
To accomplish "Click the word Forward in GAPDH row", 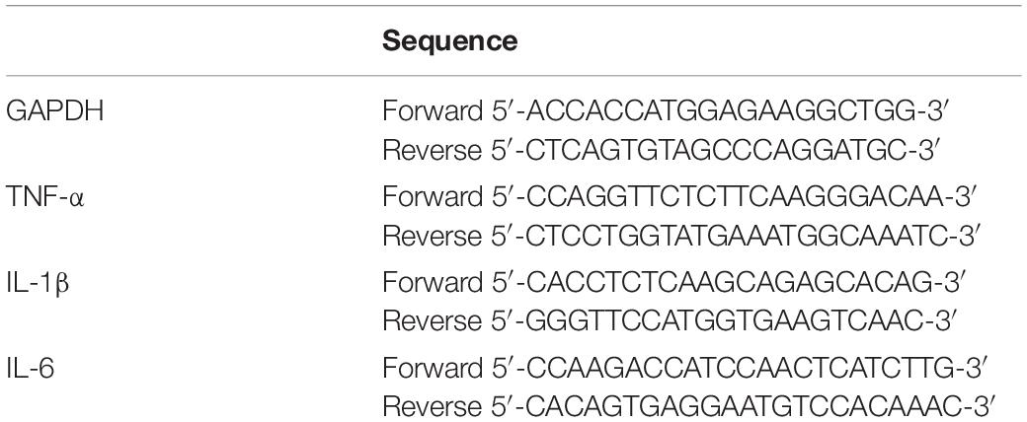I will [x=433, y=111].
